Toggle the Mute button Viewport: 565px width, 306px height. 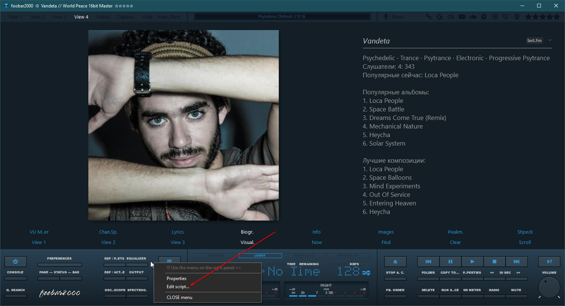point(516,296)
